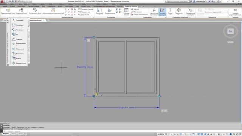Choose Alignment parameter in authoring palette
242x136 pixels.
coord(19,44)
